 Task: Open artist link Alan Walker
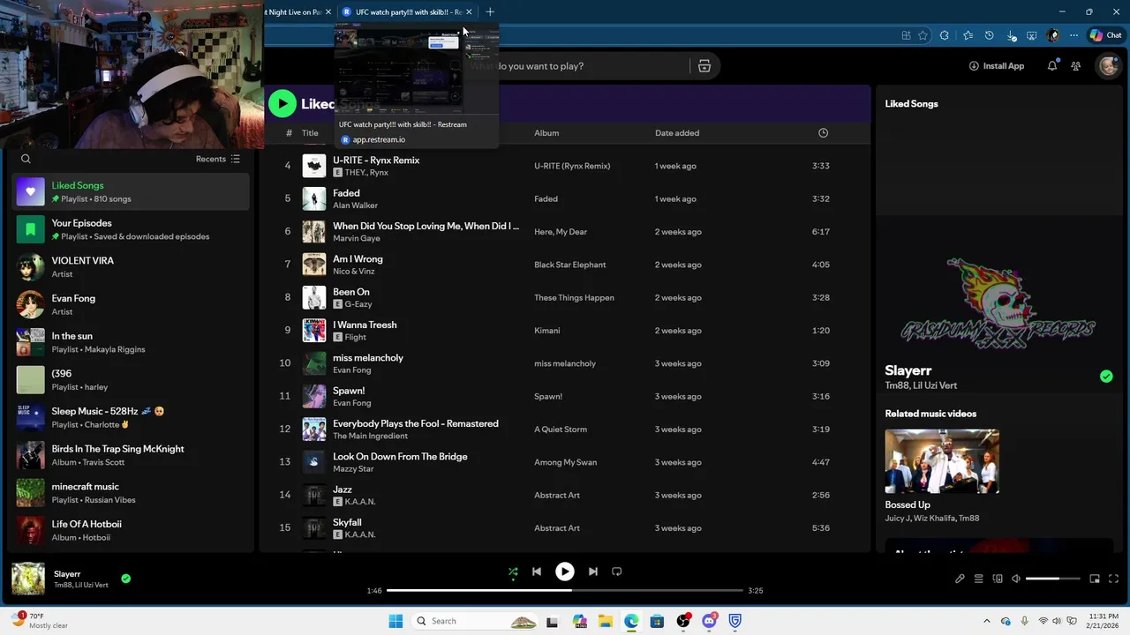(355, 205)
